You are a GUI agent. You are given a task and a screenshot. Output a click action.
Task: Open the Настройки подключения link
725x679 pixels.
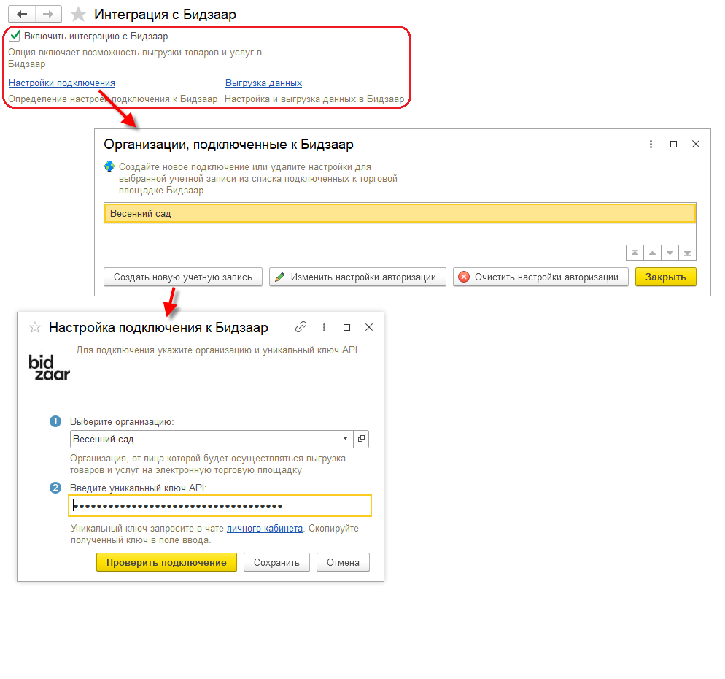click(62, 83)
